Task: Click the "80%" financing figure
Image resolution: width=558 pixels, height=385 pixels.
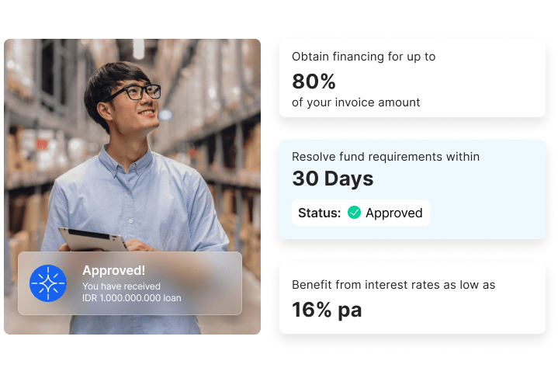Action: (314, 81)
